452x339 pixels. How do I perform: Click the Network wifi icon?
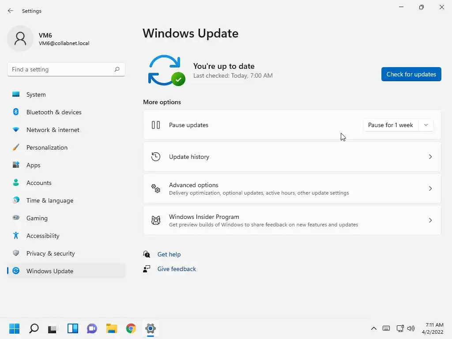point(16,130)
